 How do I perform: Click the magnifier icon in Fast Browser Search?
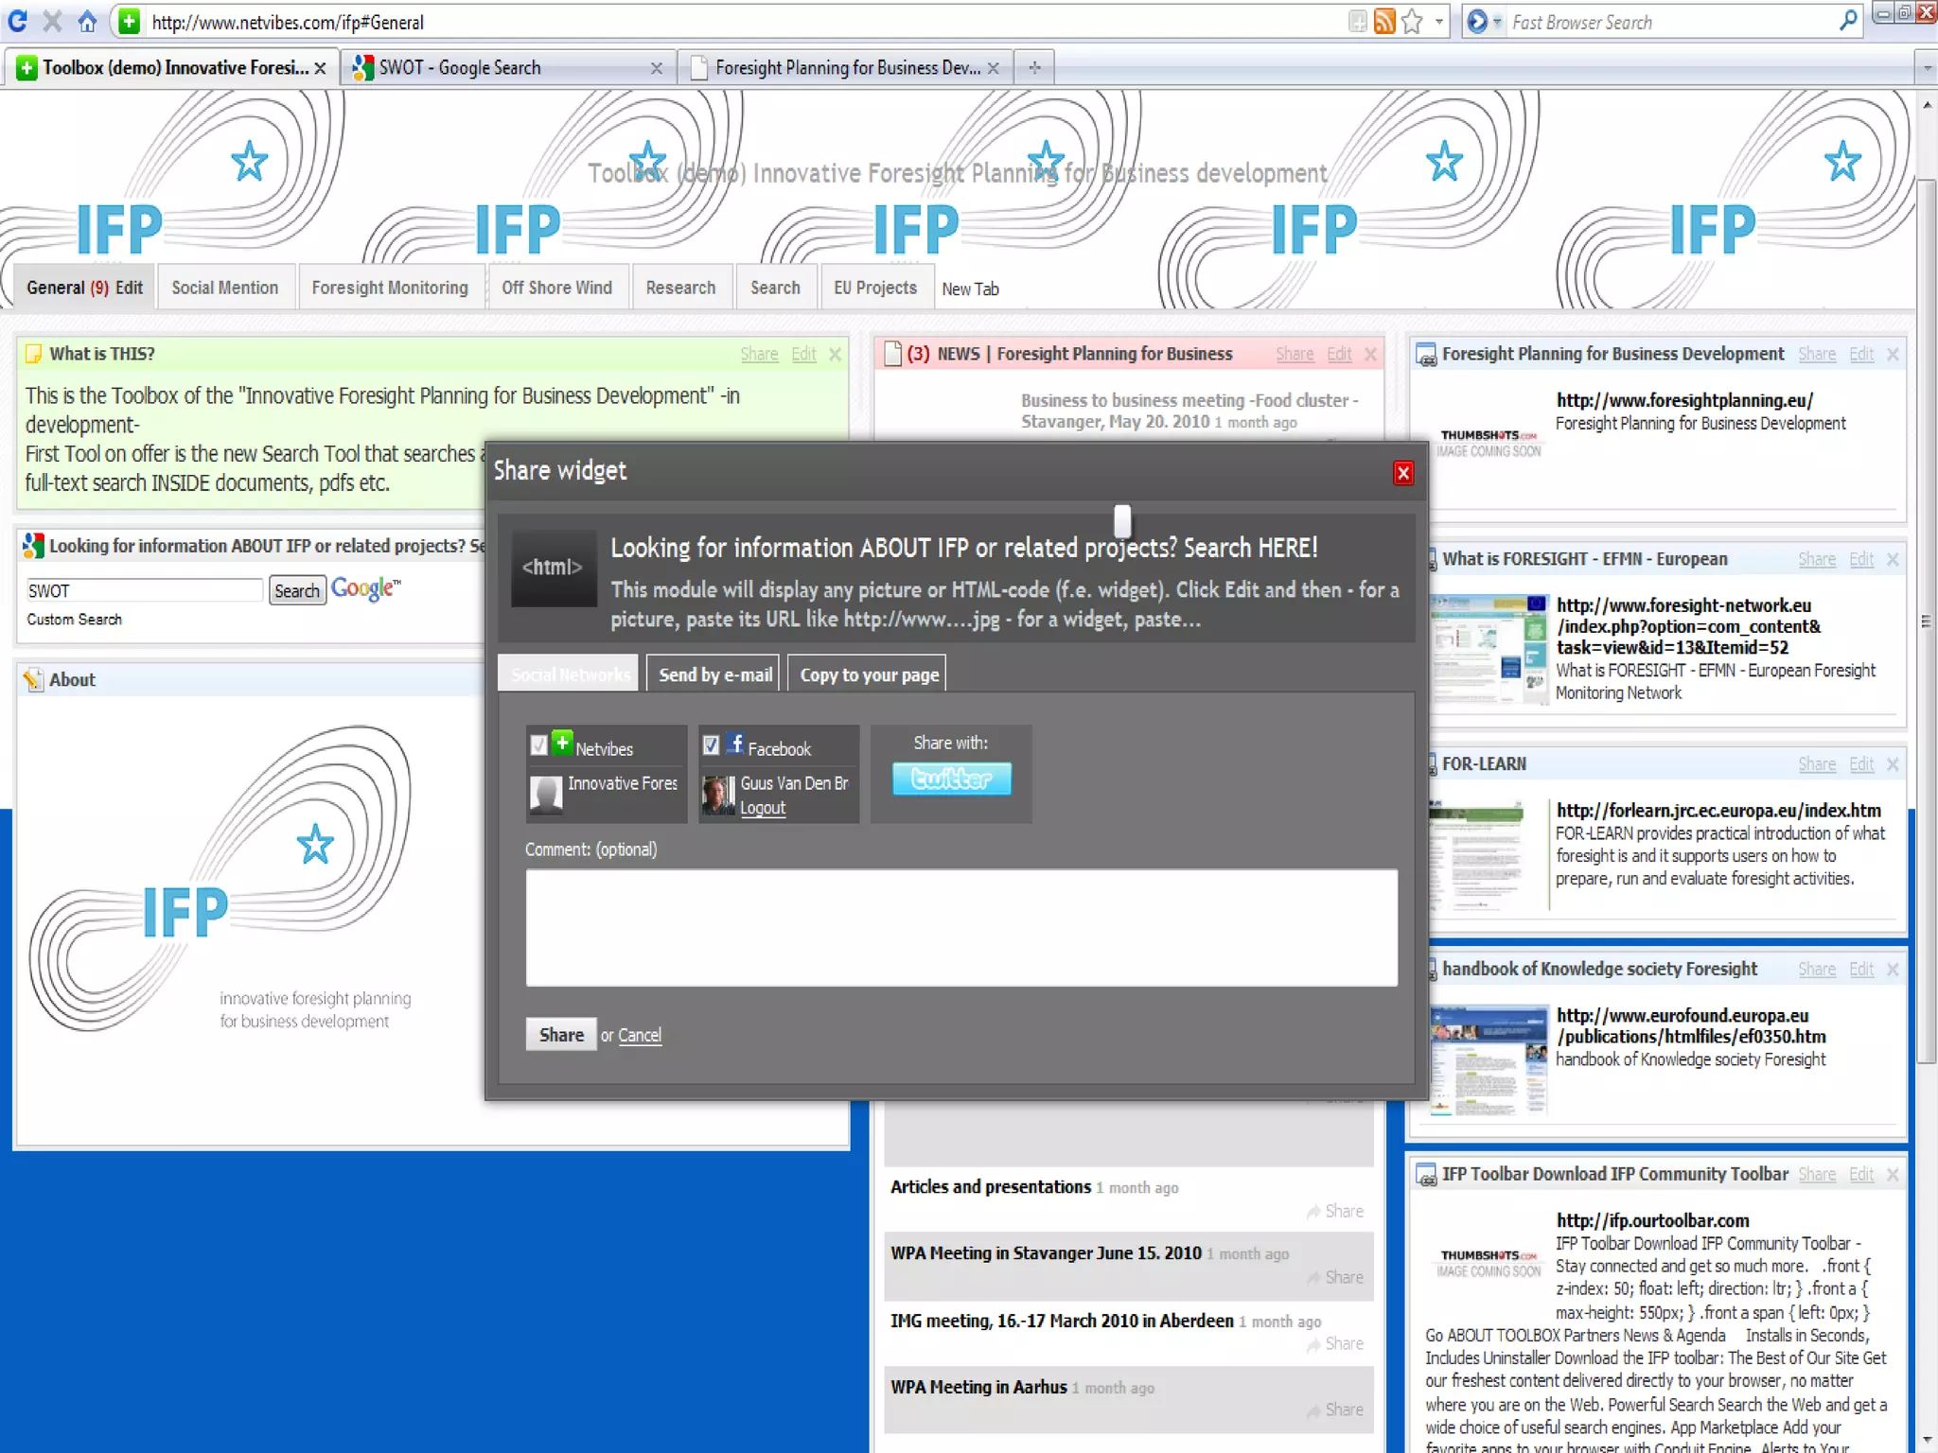pos(1847,21)
